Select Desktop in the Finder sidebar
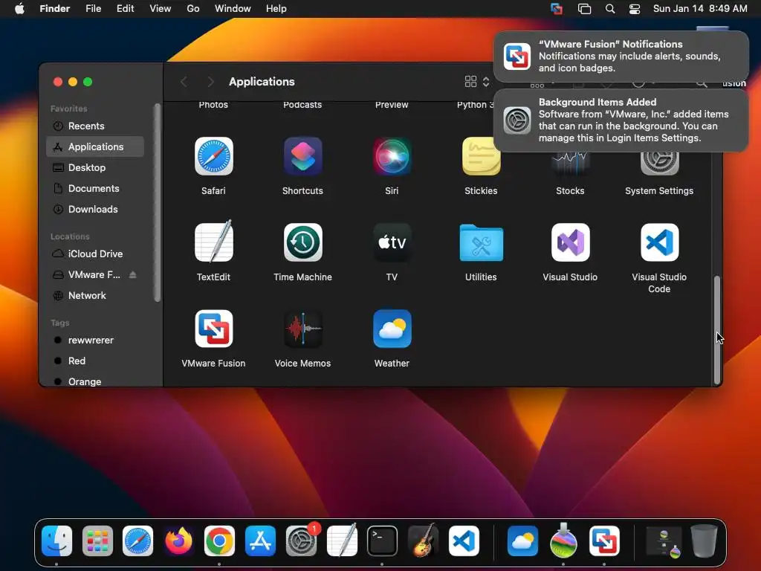The width and height of the screenshot is (761, 571). 95,167
